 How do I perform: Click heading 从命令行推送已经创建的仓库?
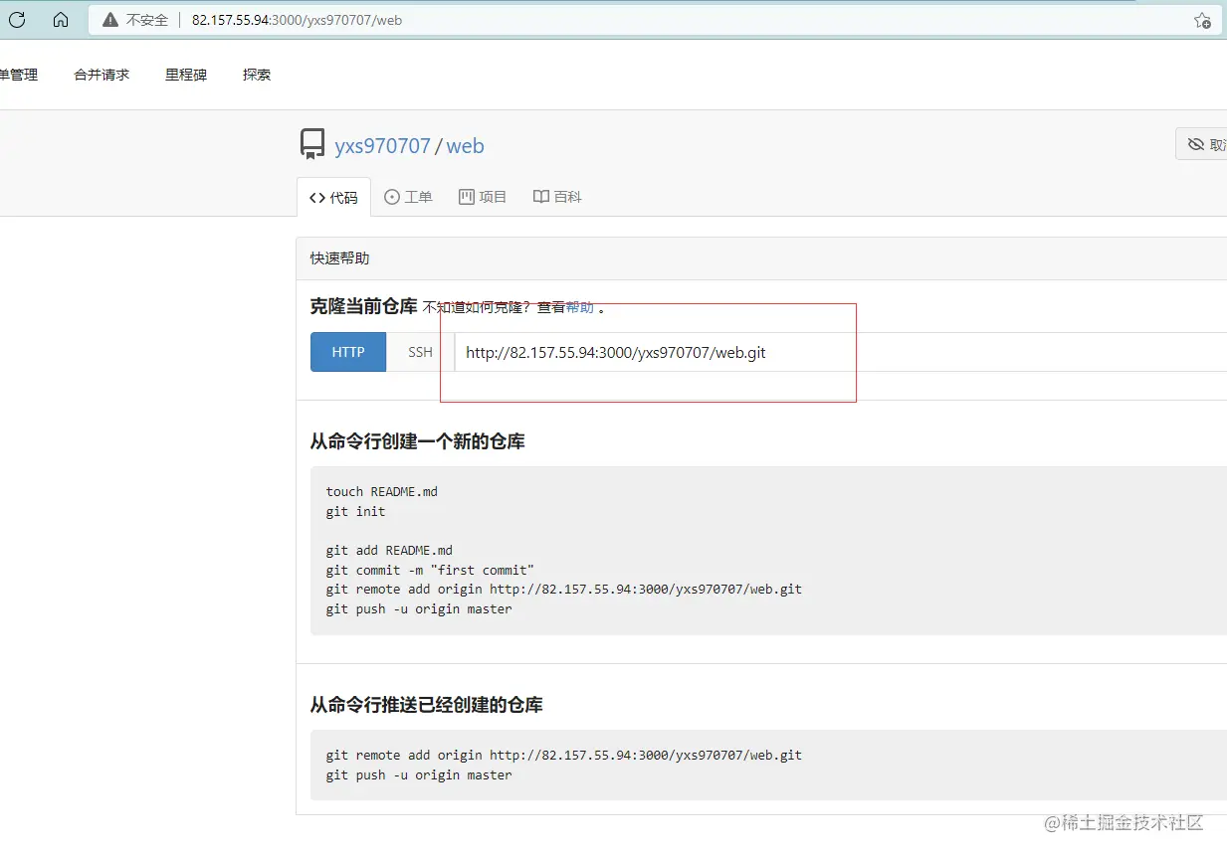426,705
